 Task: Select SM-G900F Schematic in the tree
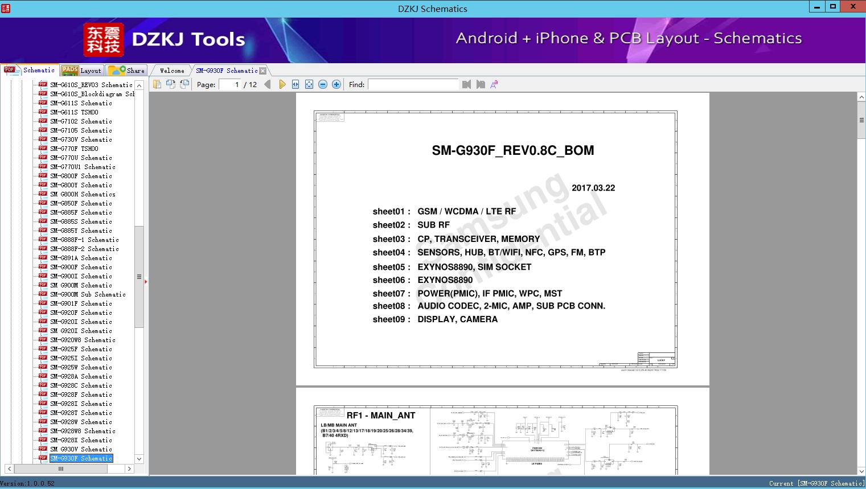pos(81,267)
